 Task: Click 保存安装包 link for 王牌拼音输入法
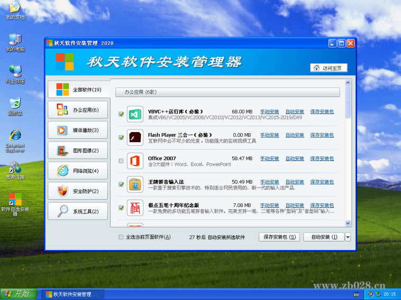pyautogui.click(x=322, y=182)
